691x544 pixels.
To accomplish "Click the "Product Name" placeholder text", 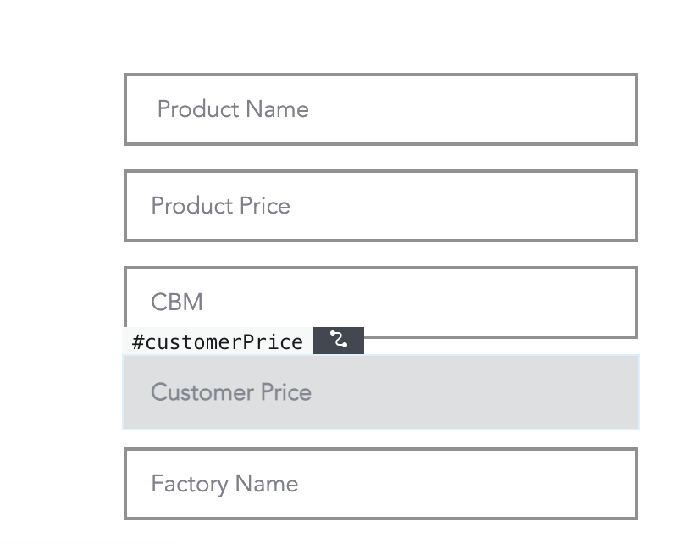I will click(233, 109).
